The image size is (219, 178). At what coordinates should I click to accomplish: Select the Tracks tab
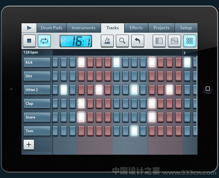tap(112, 28)
